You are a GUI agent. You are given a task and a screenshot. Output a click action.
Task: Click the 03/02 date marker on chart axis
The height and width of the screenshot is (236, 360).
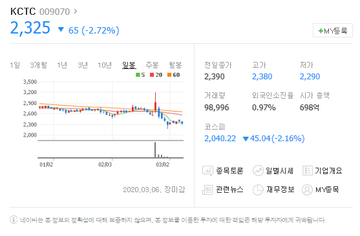click(x=163, y=164)
